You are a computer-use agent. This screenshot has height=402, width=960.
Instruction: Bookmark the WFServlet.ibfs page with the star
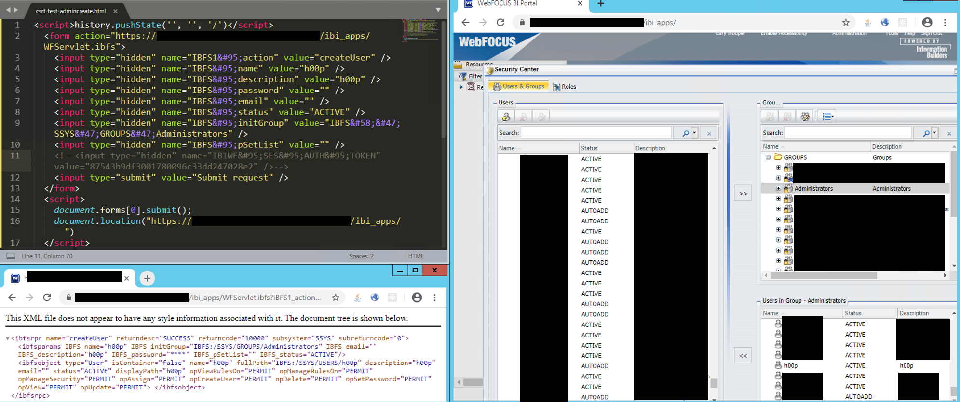[336, 298]
